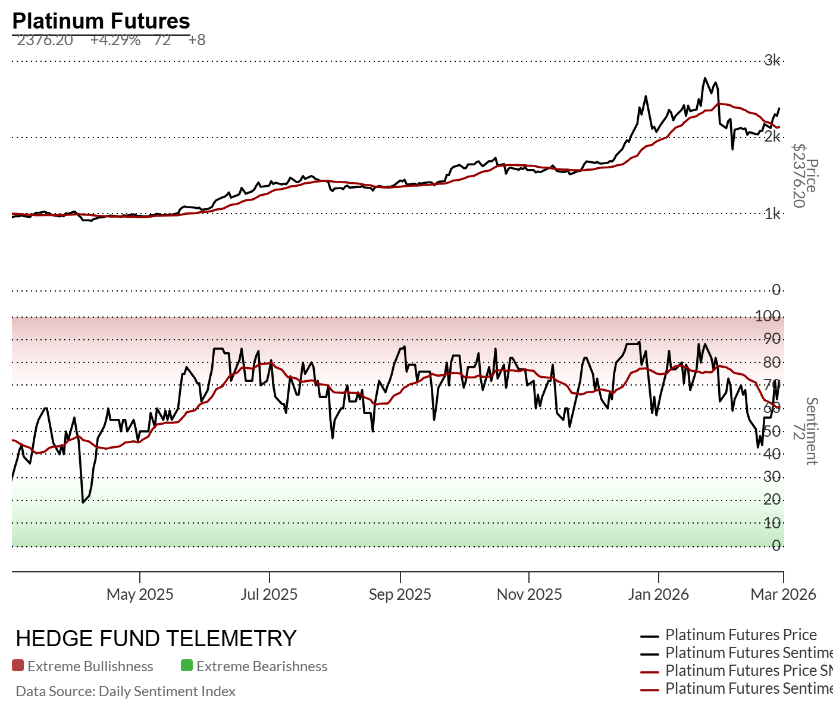Click the vertical Sentiment 72 axis title

806,431
